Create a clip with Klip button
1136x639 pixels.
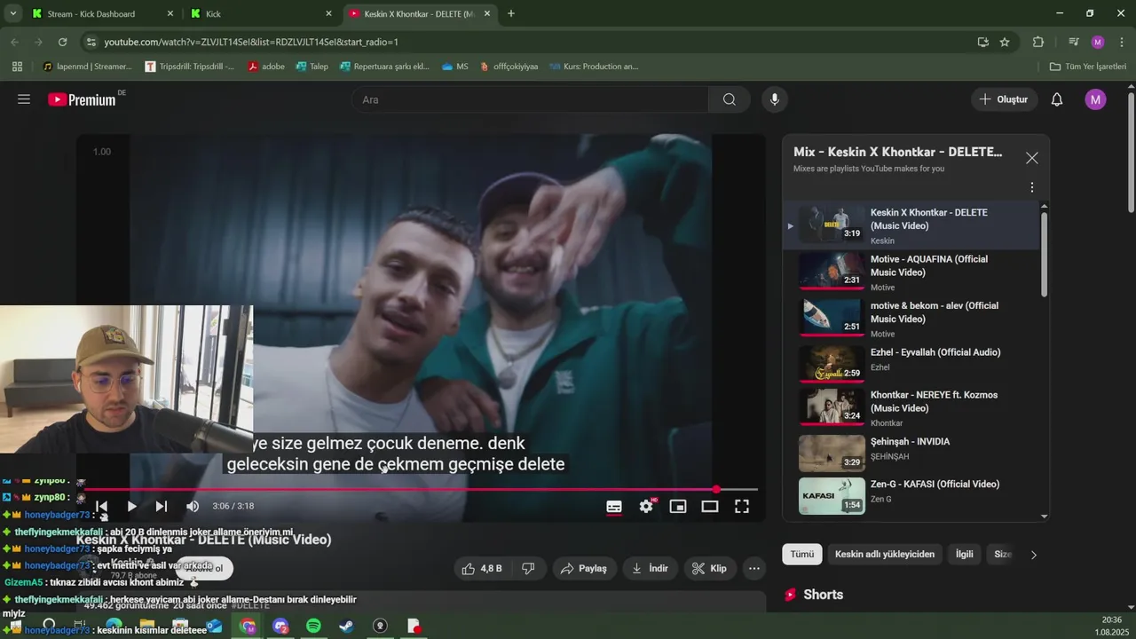point(710,569)
